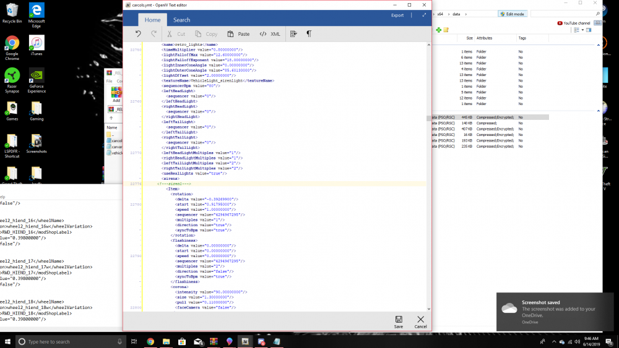Toggle Edit mode in the OpenIV window

click(x=513, y=14)
